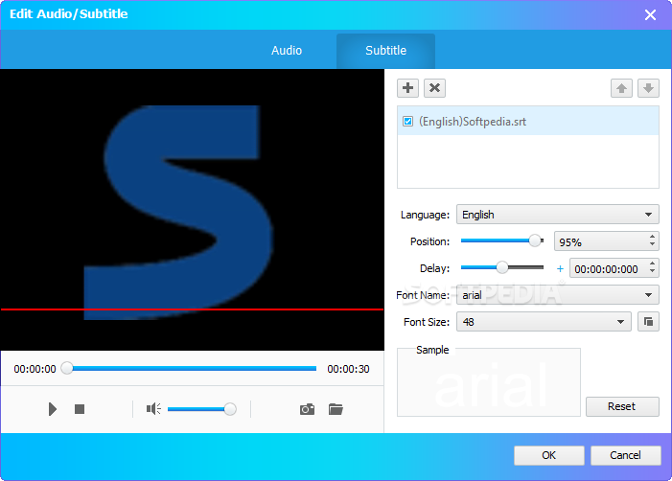672x481 pixels.
Task: Open the Font Size dropdown
Action: pos(544,322)
